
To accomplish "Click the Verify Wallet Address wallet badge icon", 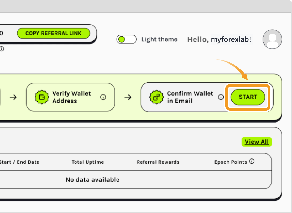I will [42, 97].
